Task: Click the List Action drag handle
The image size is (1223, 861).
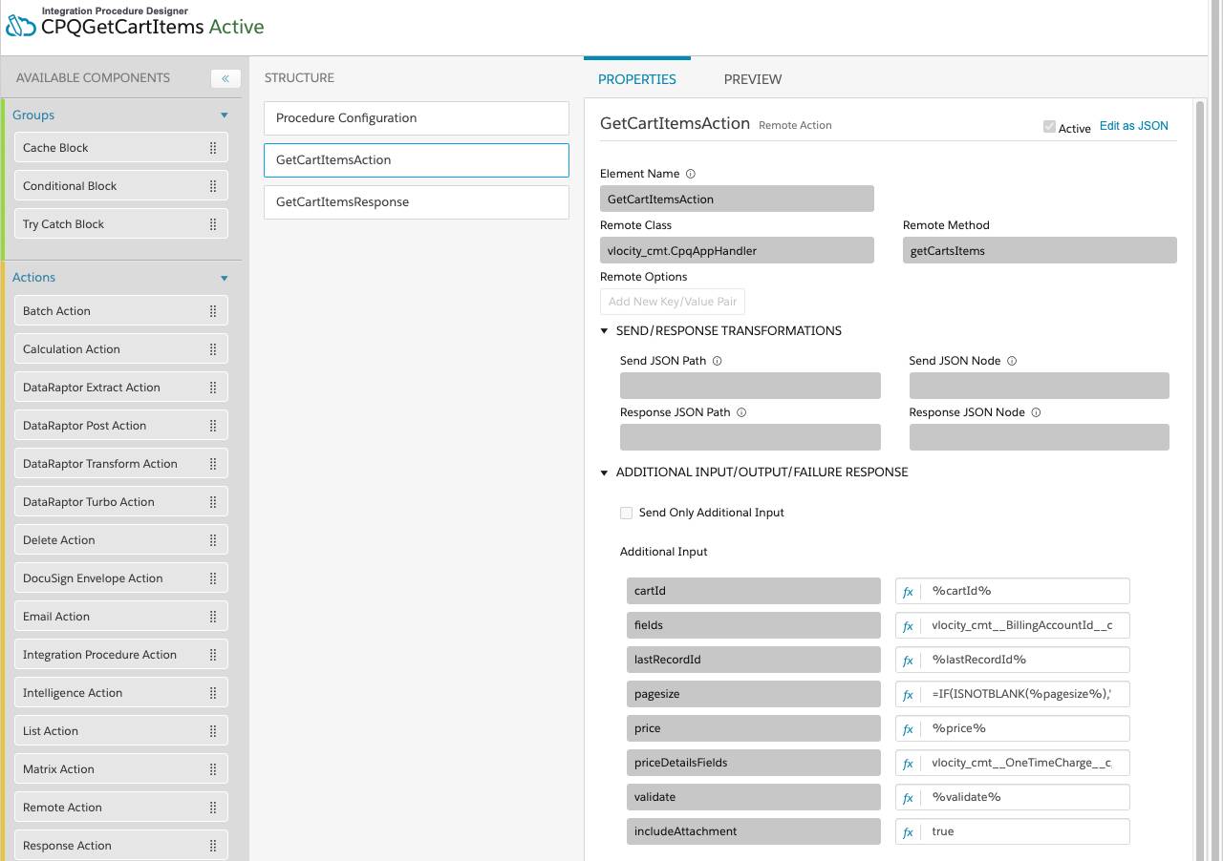Action: tap(213, 731)
